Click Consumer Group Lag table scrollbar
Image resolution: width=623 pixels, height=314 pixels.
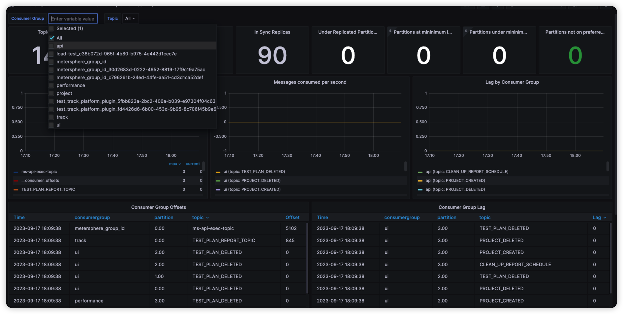click(610, 258)
